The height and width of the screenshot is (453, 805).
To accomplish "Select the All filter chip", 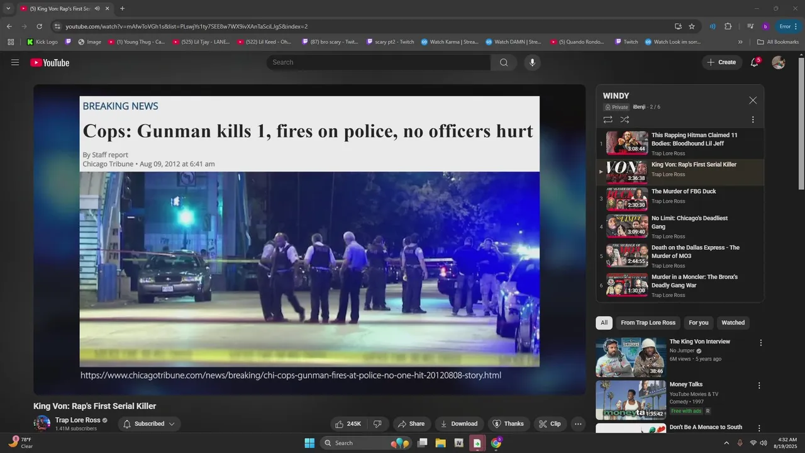I will tap(604, 323).
